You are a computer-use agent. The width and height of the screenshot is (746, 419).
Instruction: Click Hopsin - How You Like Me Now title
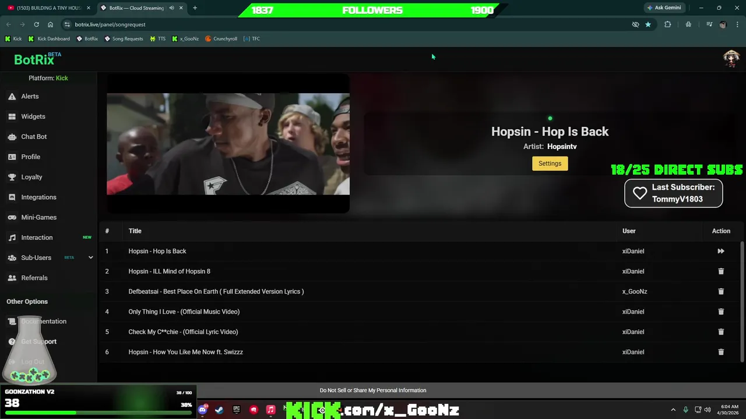185,352
